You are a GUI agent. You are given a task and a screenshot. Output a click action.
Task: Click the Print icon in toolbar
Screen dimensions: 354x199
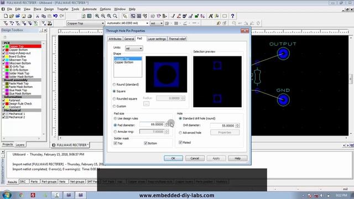(29, 16)
